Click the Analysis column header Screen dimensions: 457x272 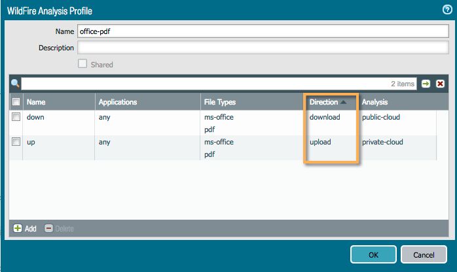[x=375, y=102]
